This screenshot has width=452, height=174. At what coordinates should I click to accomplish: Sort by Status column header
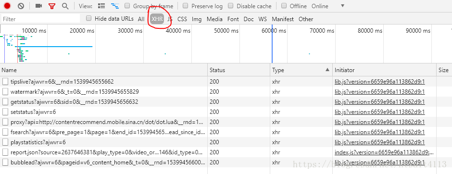239,70
